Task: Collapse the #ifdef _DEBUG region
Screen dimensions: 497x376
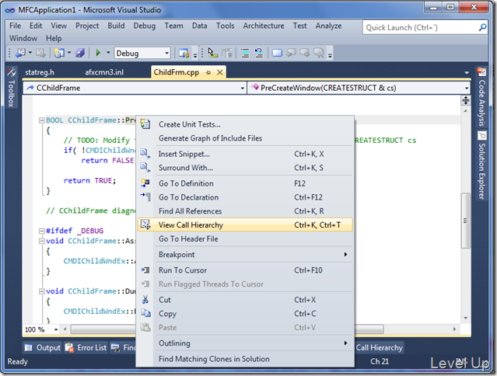Action: pos(41,231)
